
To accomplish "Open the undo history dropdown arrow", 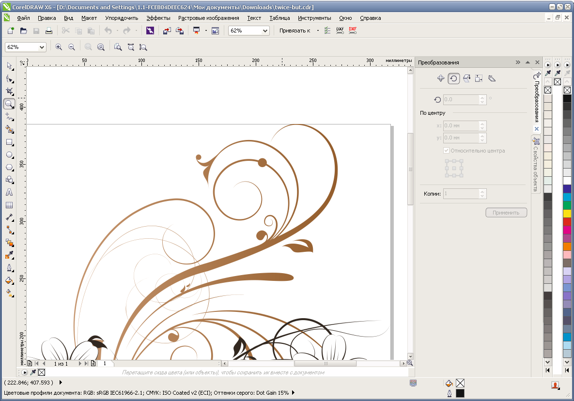I will pos(118,31).
